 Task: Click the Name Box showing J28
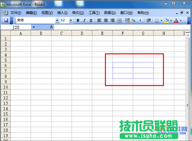(16, 27)
